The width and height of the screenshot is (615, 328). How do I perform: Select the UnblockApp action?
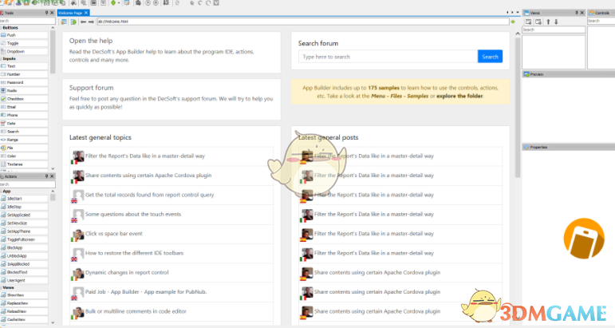click(x=24, y=256)
